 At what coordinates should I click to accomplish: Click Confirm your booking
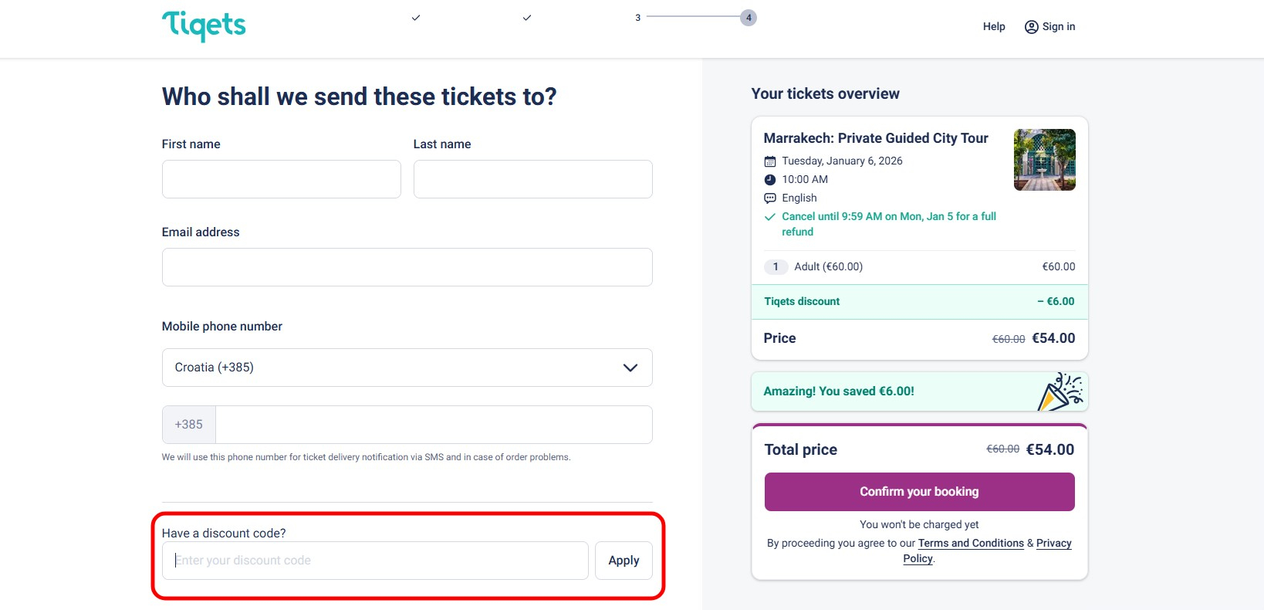coord(918,491)
